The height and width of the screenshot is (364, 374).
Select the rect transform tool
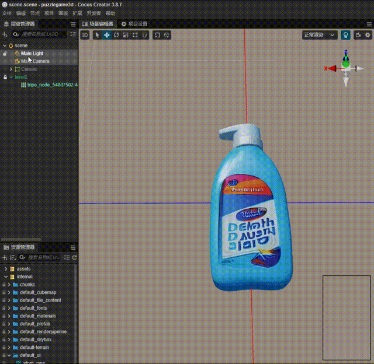pyautogui.click(x=135, y=35)
